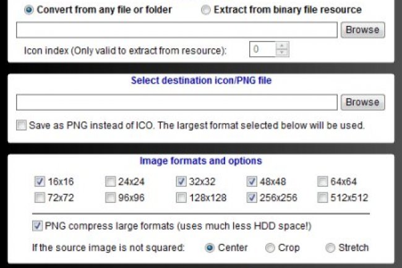The image size is (402, 268).
Task: Decrease the icon index value
Action: (x=283, y=53)
